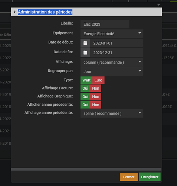The height and width of the screenshot is (186, 177).
Task: Set Affichage Graphique to Non
Action: pos(96,97)
